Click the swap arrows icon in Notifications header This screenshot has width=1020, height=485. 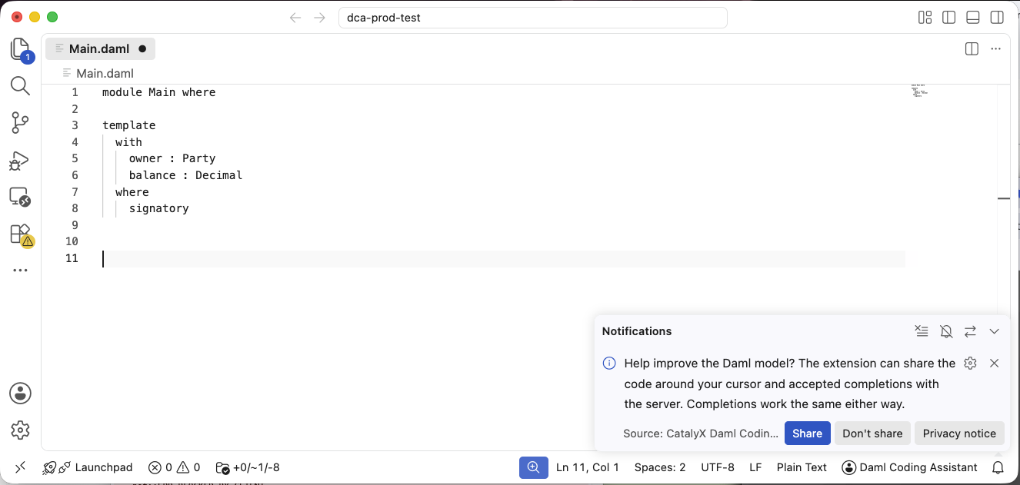pos(970,331)
